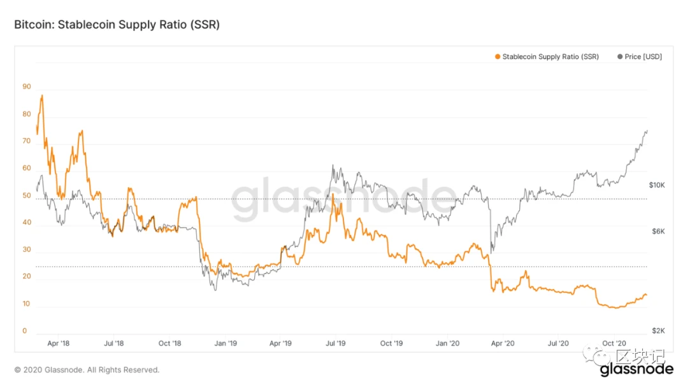Click the gray Price legend dot
This screenshot has width=688, height=387.
(620, 57)
